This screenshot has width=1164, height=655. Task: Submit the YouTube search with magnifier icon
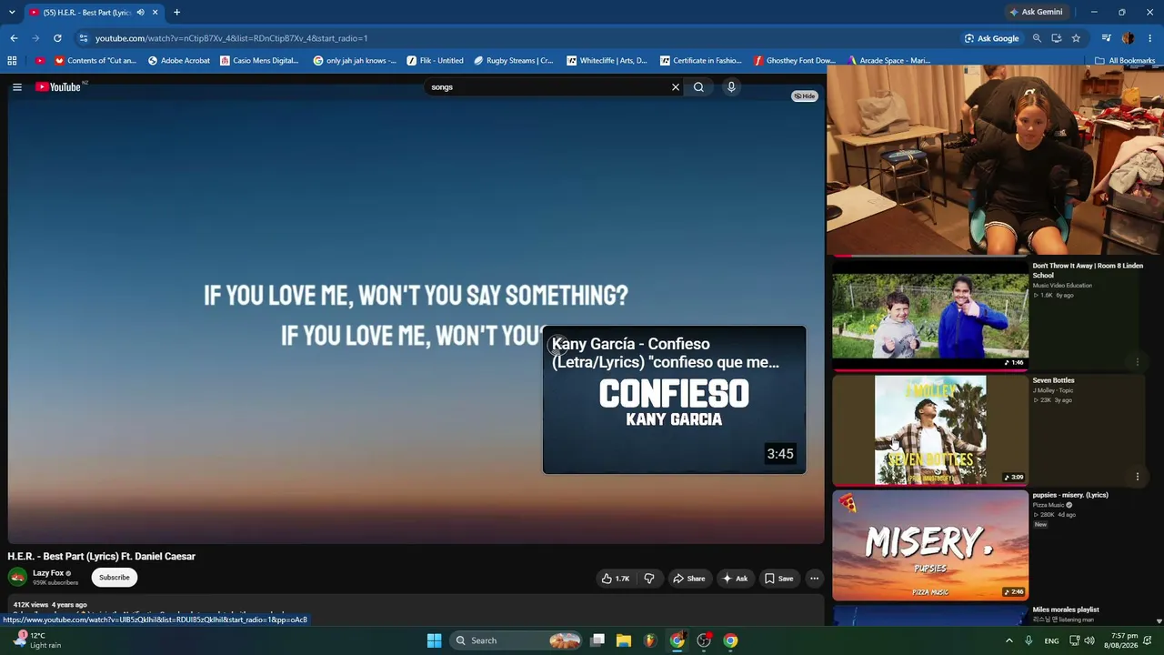pos(698,87)
